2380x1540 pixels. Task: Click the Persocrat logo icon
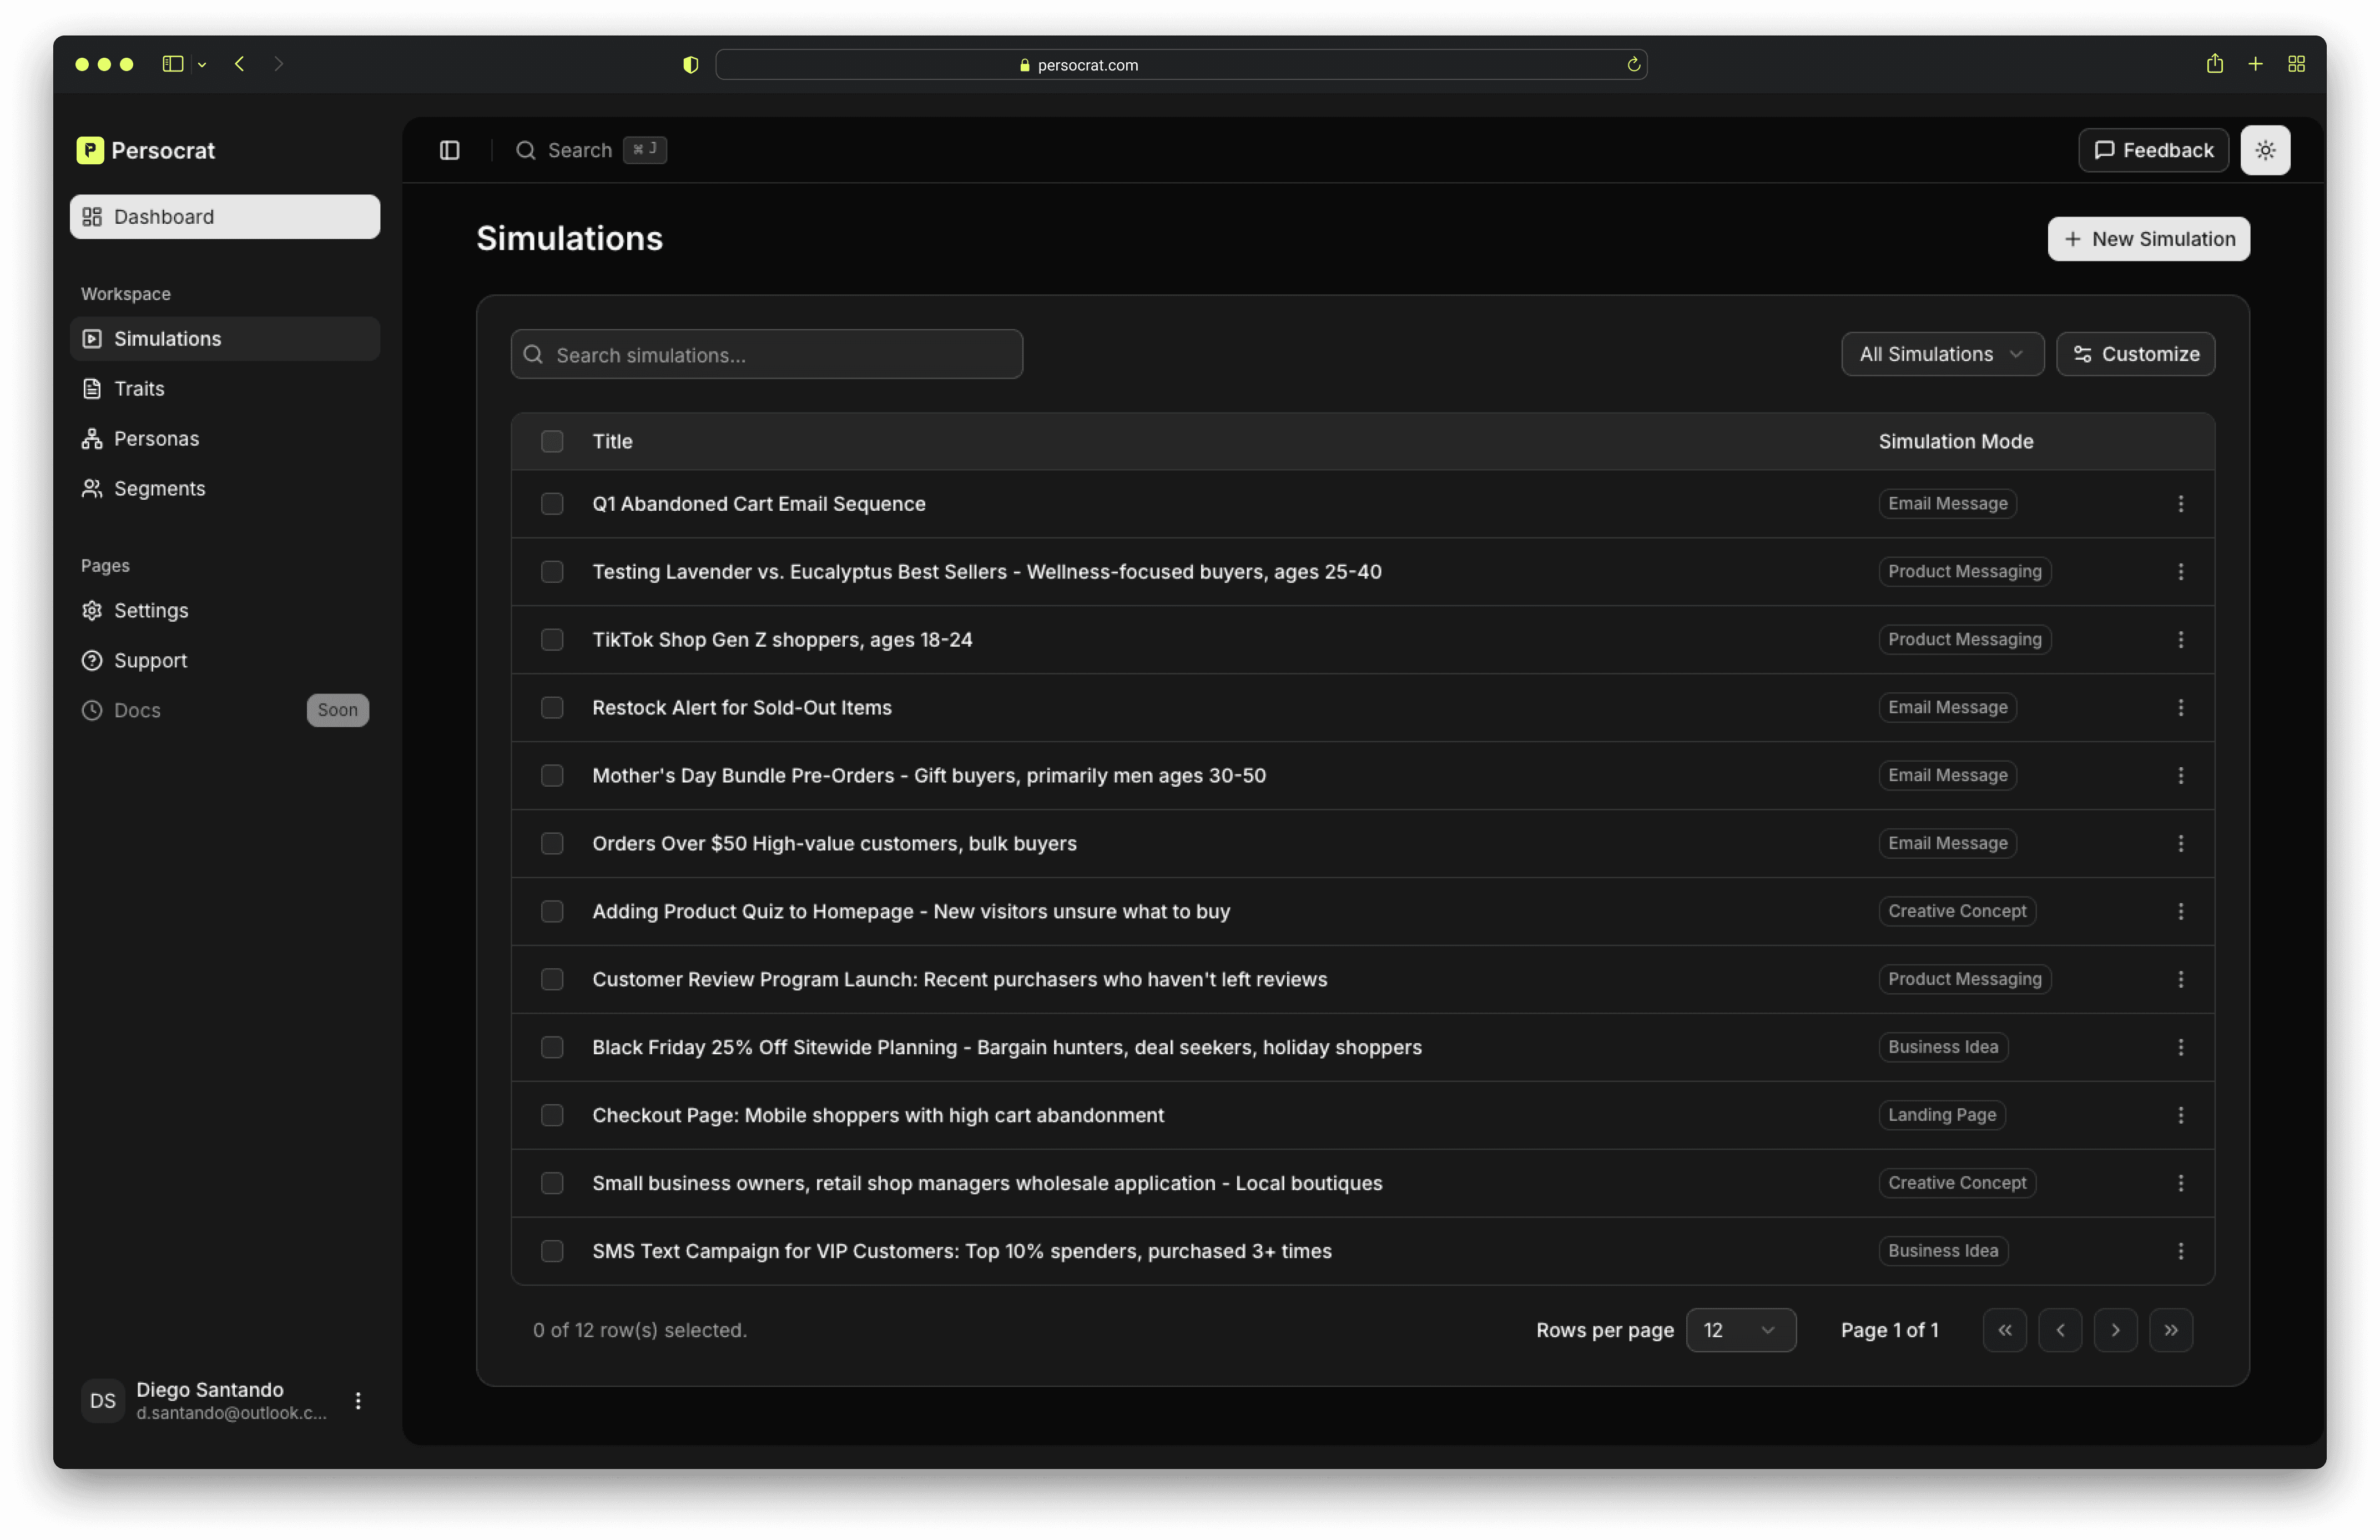(x=90, y=150)
